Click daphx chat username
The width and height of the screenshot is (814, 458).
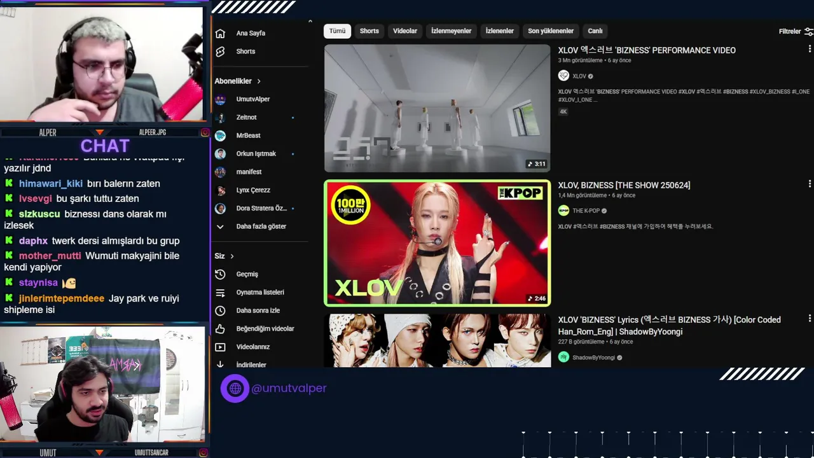click(33, 241)
